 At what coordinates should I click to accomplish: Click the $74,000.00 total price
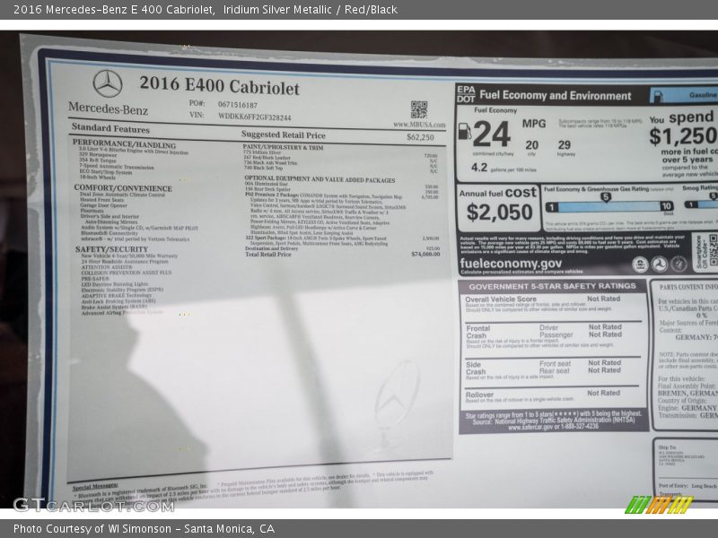point(425,254)
